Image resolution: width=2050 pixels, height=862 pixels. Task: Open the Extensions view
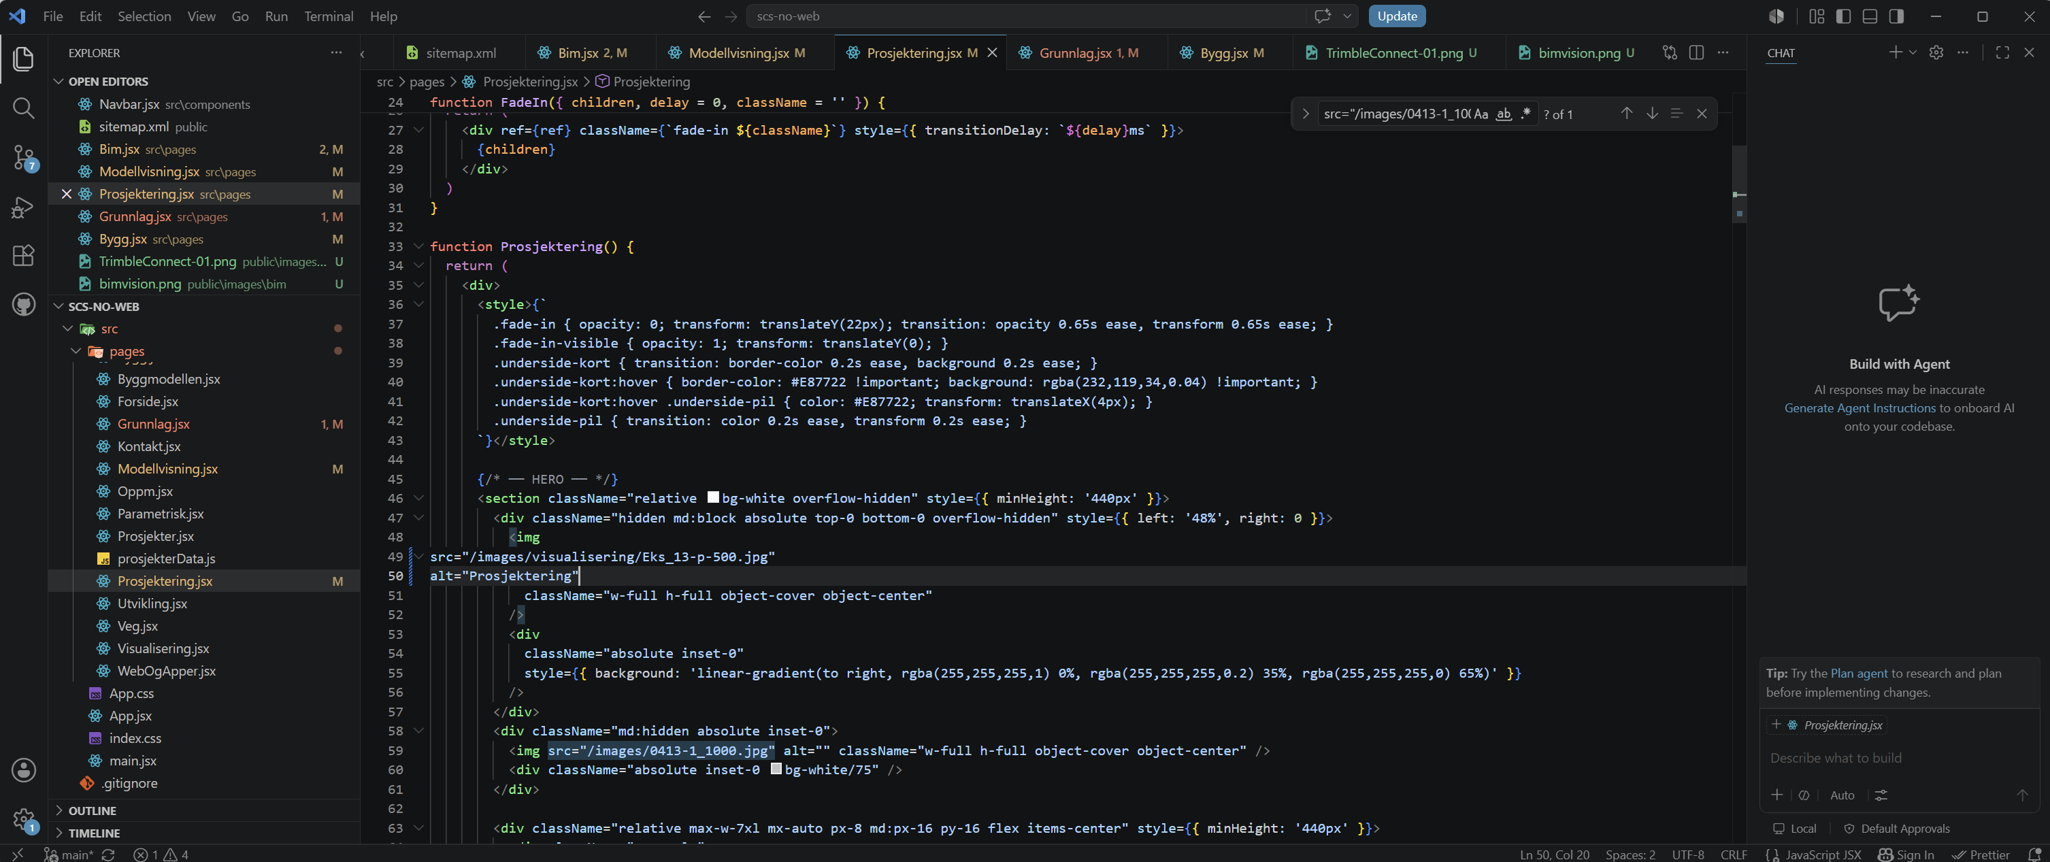tap(23, 256)
